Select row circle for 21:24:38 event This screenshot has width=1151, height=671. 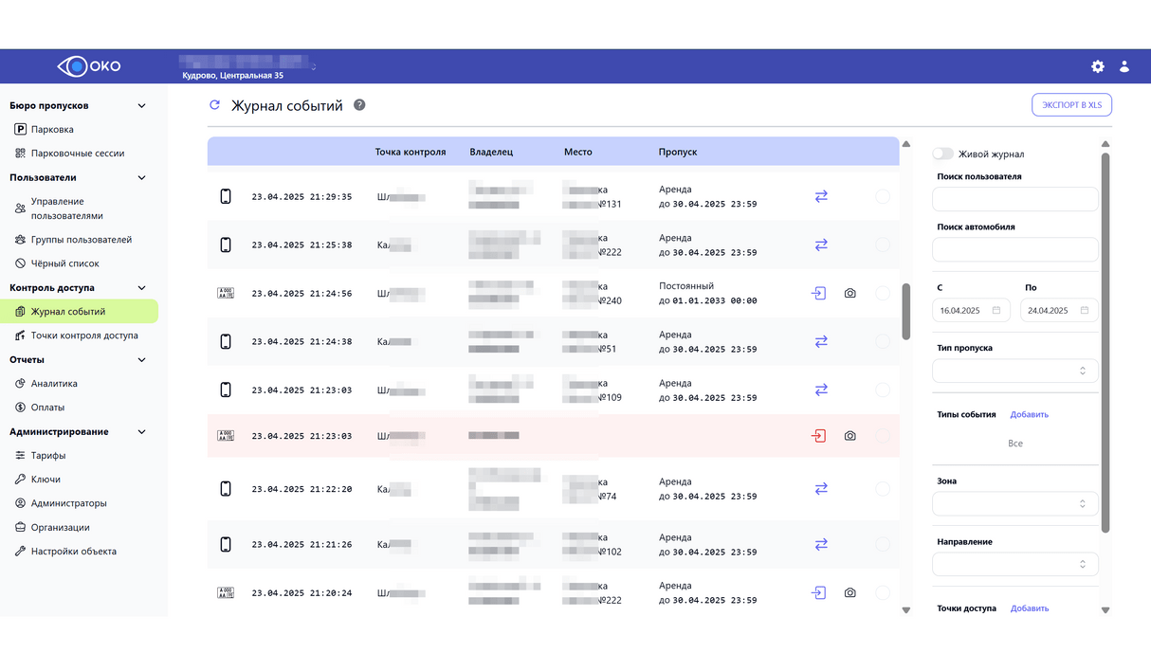(883, 341)
